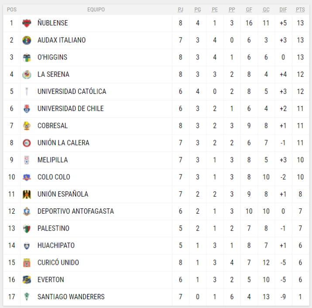Click the Audax Italiano team badge
Image resolution: width=312 pixels, height=308 pixels.
point(27,40)
